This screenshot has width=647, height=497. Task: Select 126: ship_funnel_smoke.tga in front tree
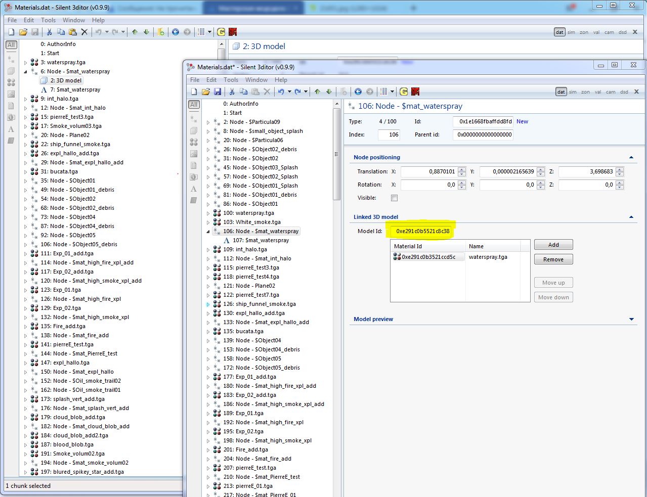coord(260,304)
